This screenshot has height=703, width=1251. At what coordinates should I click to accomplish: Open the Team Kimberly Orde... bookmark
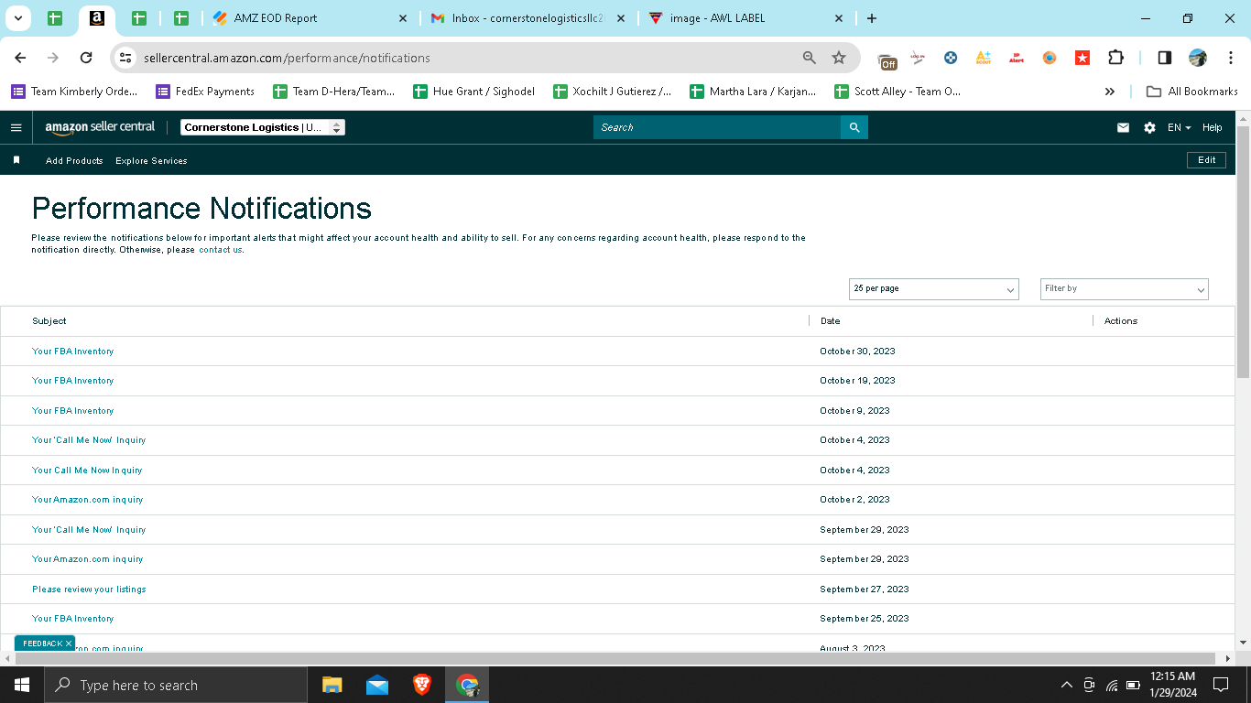click(74, 92)
